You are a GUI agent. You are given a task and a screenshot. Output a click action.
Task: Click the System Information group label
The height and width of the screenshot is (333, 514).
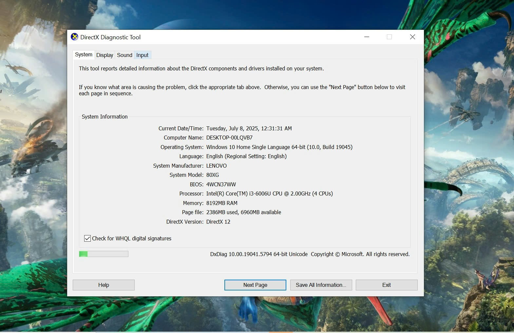105,117
